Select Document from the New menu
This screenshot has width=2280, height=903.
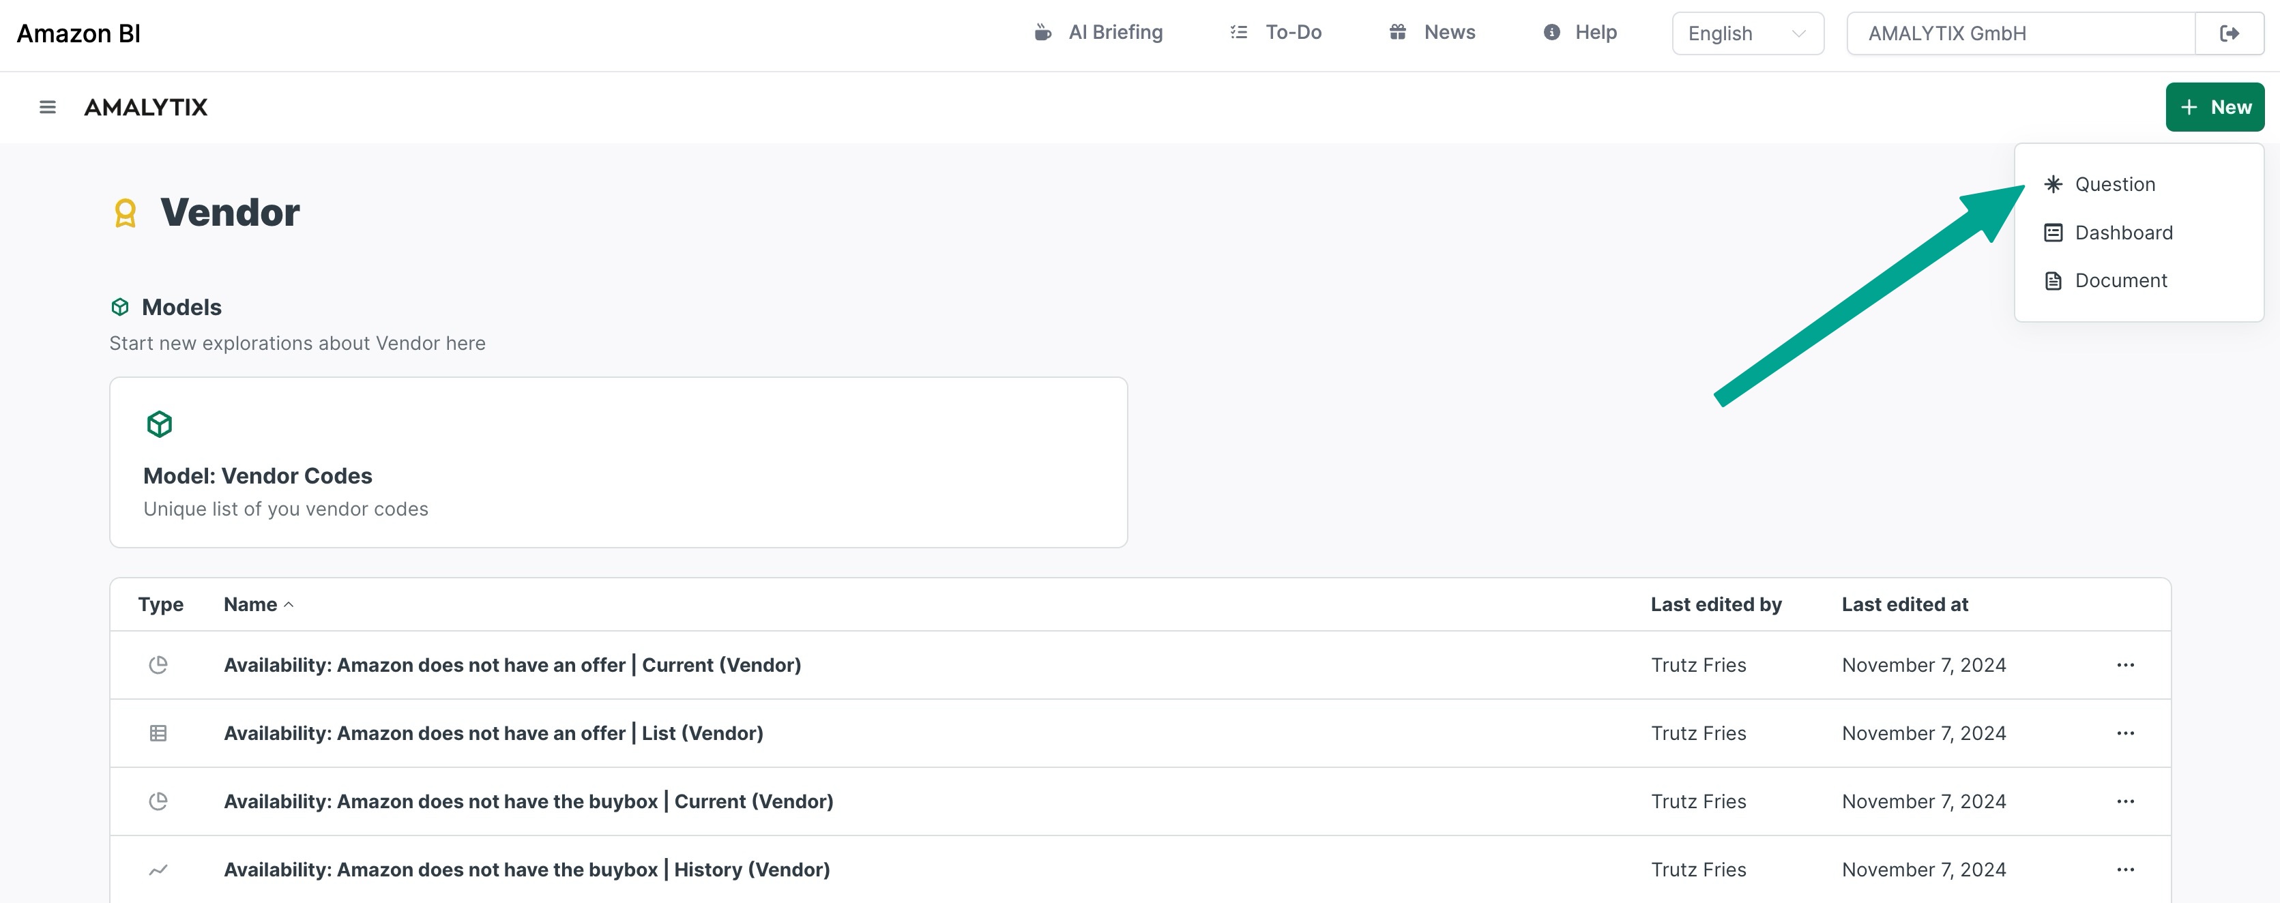point(2138,281)
